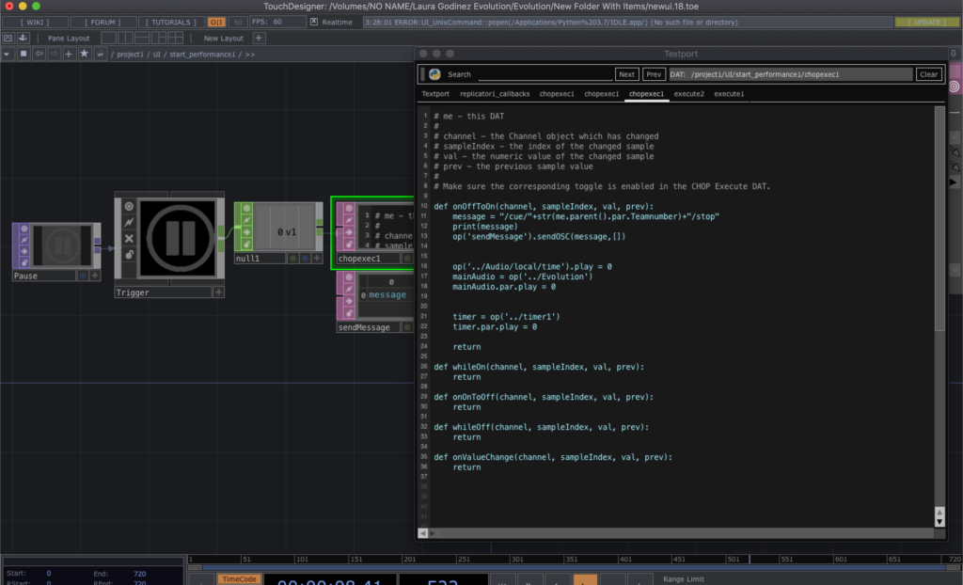Click the stop square icon in network bar
This screenshot has height=585, width=963.
pyautogui.click(x=24, y=54)
